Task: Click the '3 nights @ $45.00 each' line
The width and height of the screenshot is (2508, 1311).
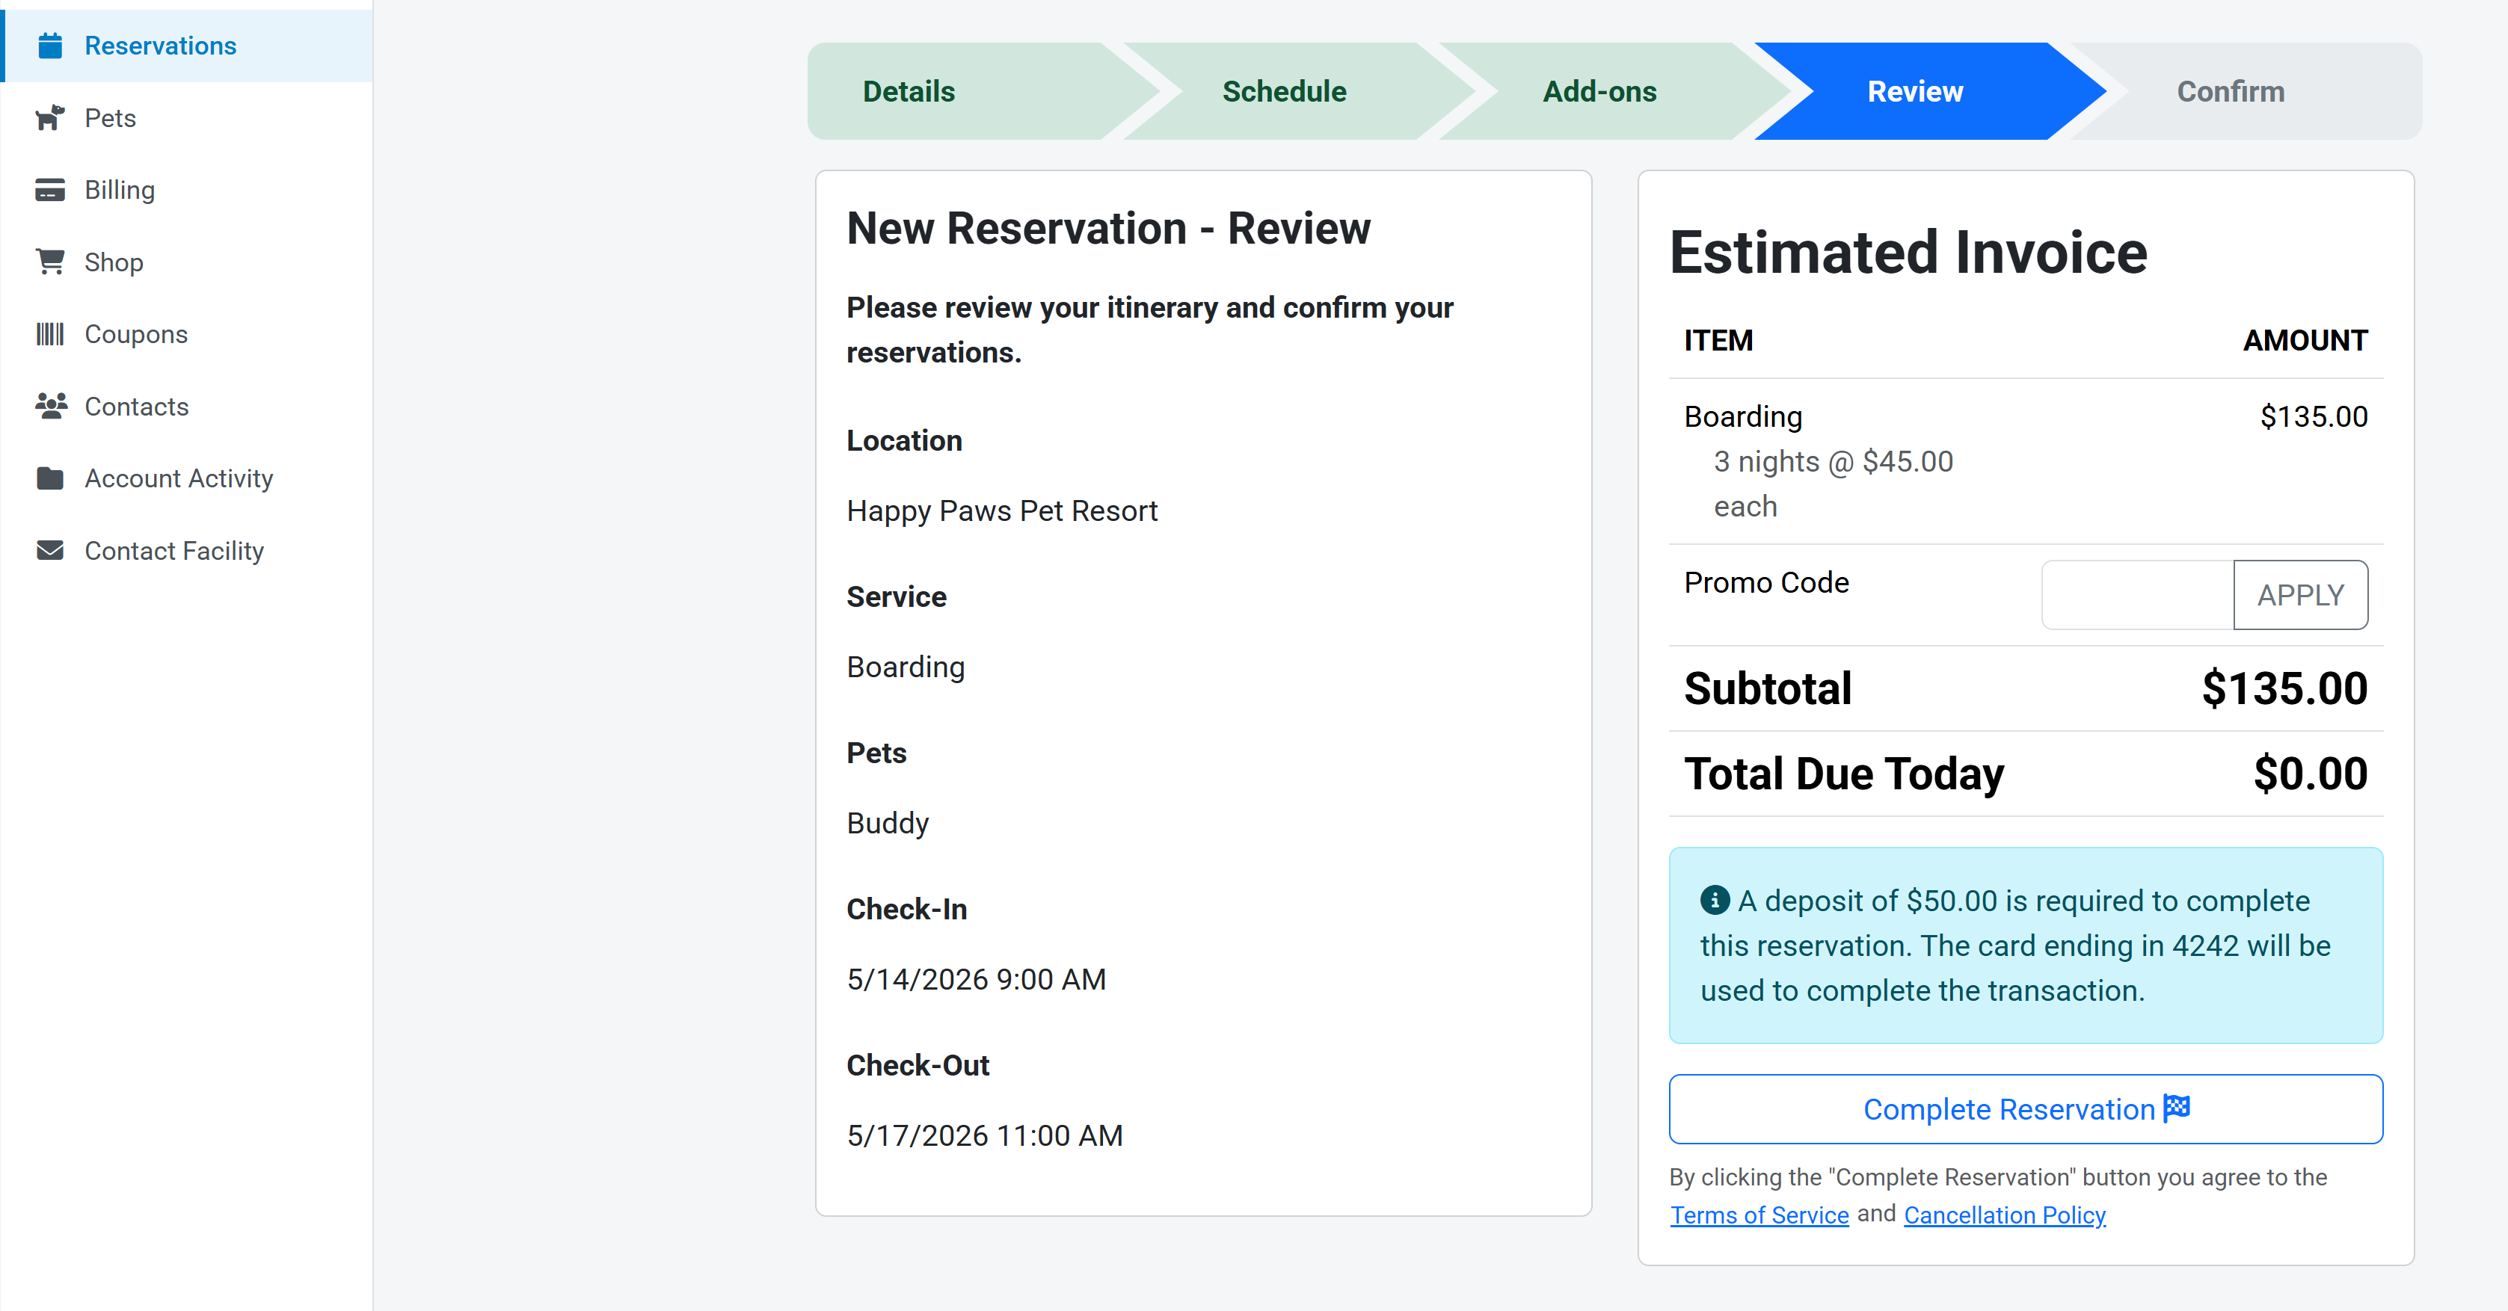Action: pyautogui.click(x=1834, y=484)
